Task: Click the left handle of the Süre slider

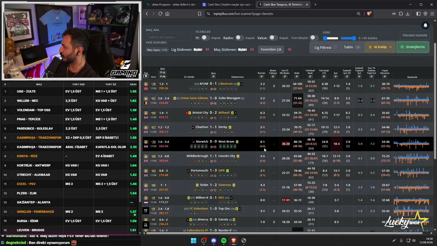Action: pos(325,38)
